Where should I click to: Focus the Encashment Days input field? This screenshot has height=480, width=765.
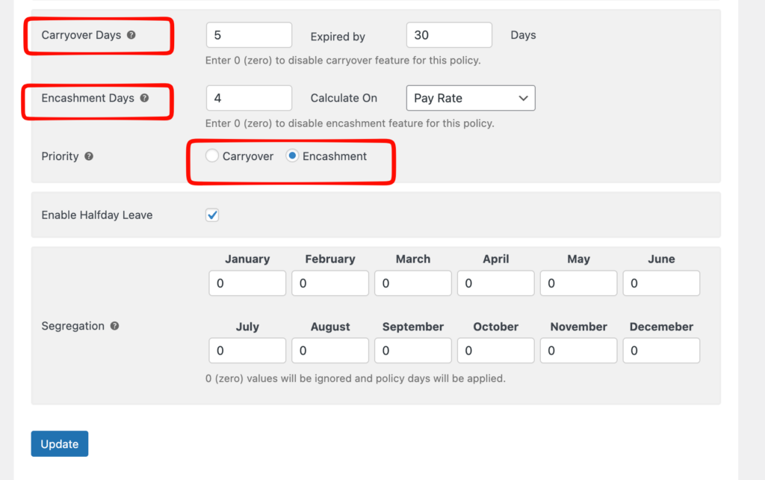249,98
